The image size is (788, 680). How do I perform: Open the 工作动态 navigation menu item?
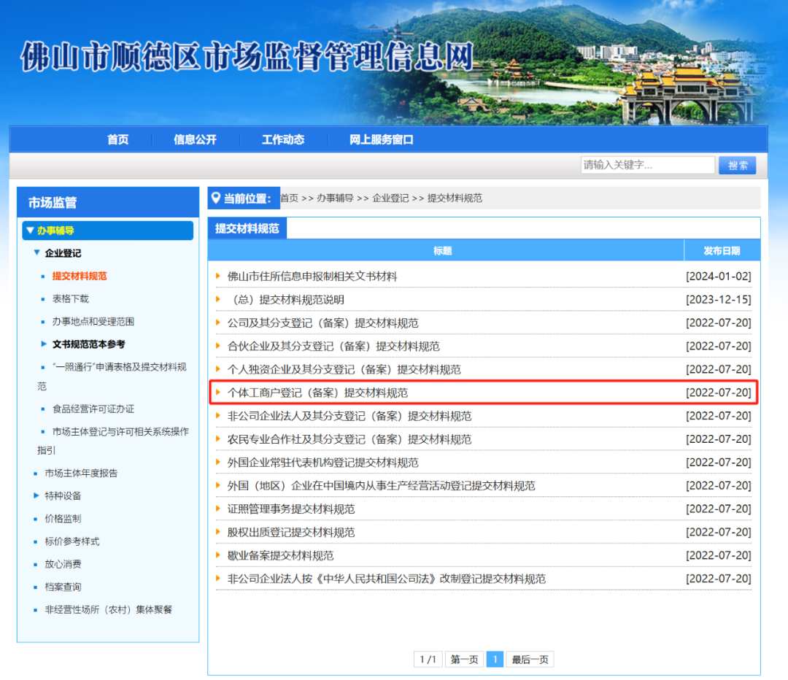click(283, 139)
